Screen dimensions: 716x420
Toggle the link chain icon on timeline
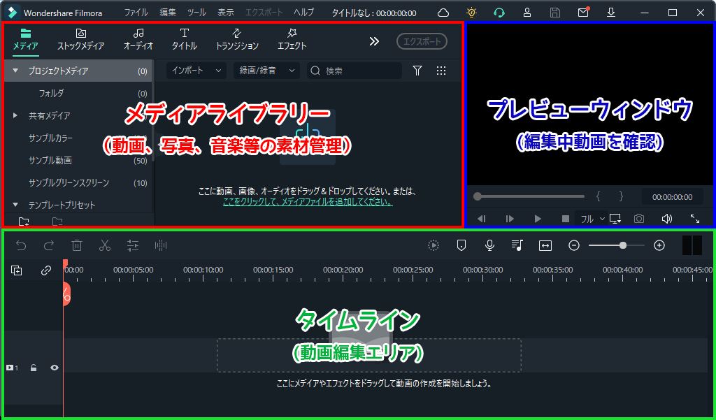coord(46,270)
